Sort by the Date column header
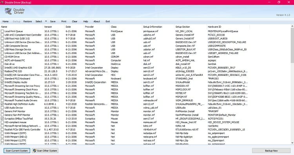Screen dimensions: 294x155 point(74,27)
